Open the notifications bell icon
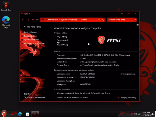This screenshot has height=117, width=156. coord(152,114)
